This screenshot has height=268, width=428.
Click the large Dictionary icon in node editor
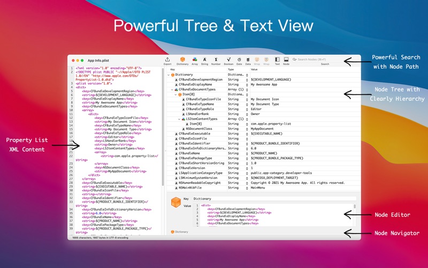pyautogui.click(x=176, y=203)
